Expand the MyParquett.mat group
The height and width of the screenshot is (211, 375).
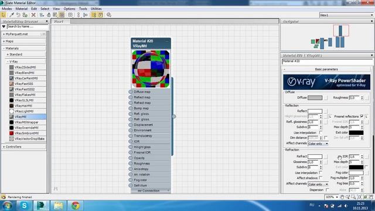[4, 34]
